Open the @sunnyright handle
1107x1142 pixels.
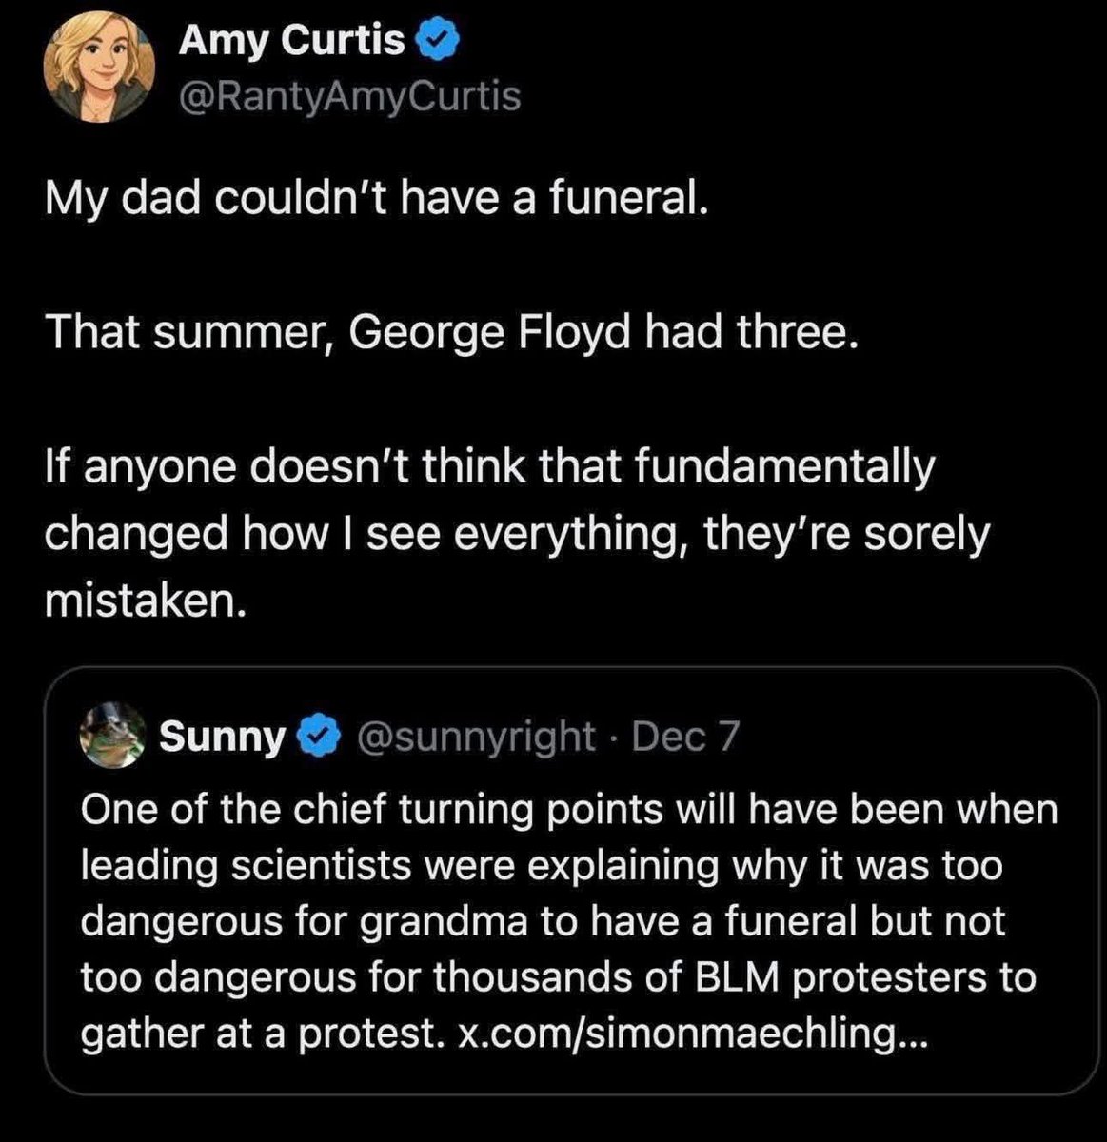point(476,736)
